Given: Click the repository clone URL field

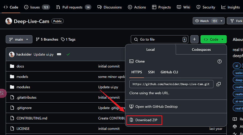Looking at the screenshot, I should (x=171, y=84).
